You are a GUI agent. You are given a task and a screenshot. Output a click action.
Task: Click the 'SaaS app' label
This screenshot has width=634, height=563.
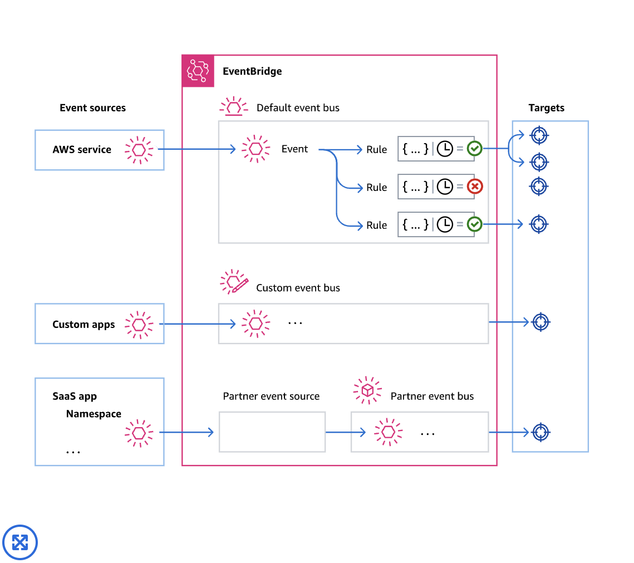[x=75, y=396]
